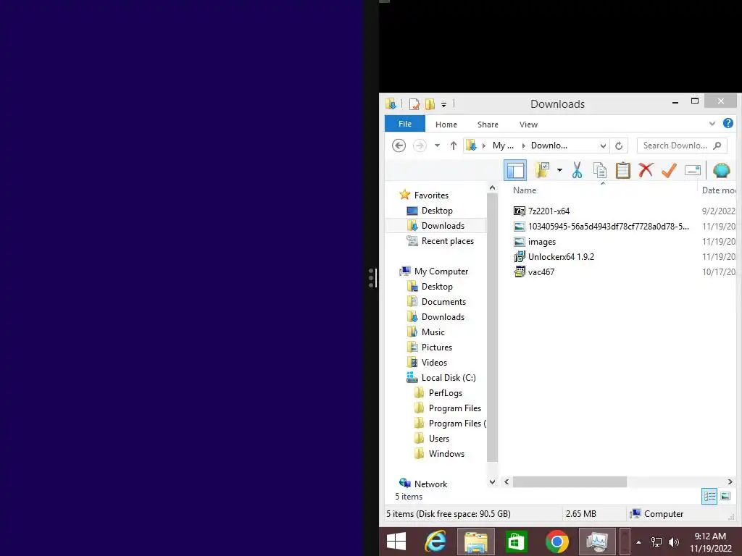742x556 pixels.
Task: Open the Customize Quick Access Toolbar dropdown
Action: (444, 104)
